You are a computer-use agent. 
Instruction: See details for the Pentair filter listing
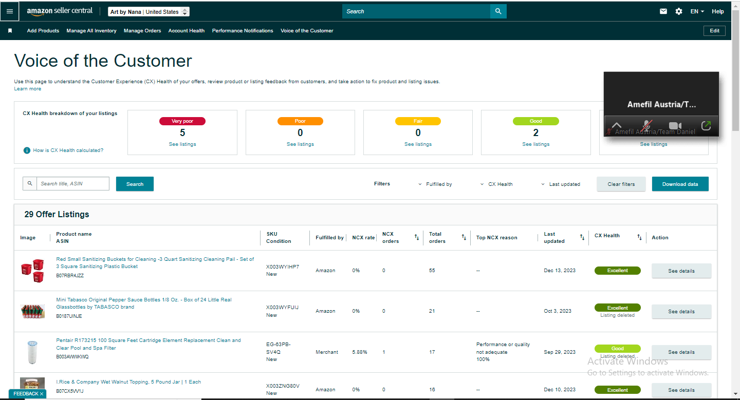pos(681,352)
